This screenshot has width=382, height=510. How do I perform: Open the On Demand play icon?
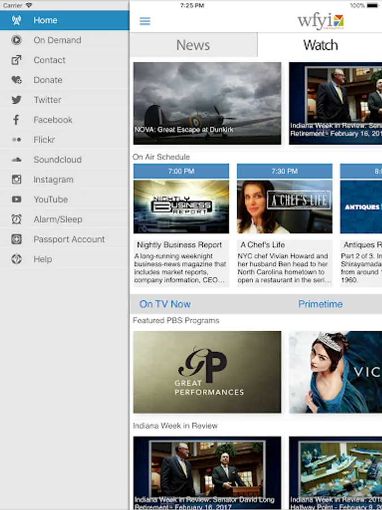[16, 40]
